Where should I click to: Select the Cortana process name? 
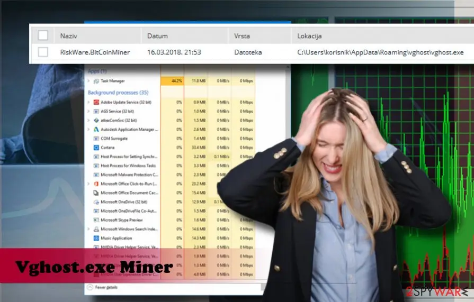108,148
